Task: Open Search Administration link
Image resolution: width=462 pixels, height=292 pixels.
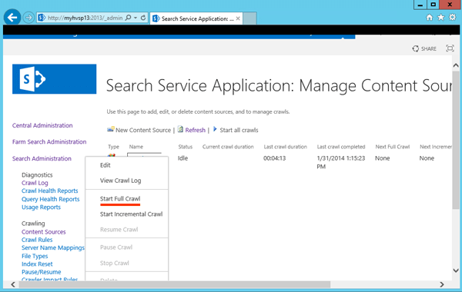Action: click(42, 158)
